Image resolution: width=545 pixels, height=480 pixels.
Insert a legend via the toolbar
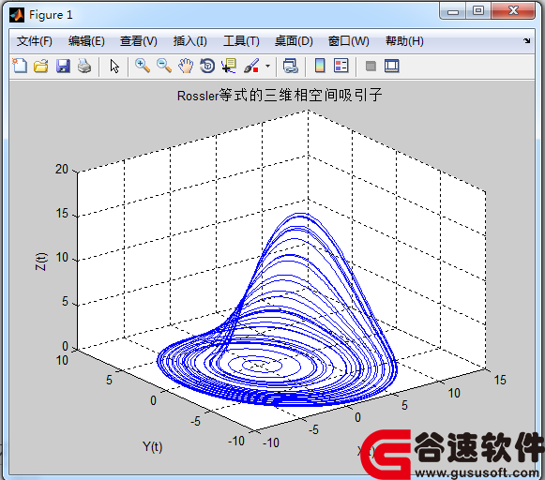click(x=341, y=66)
